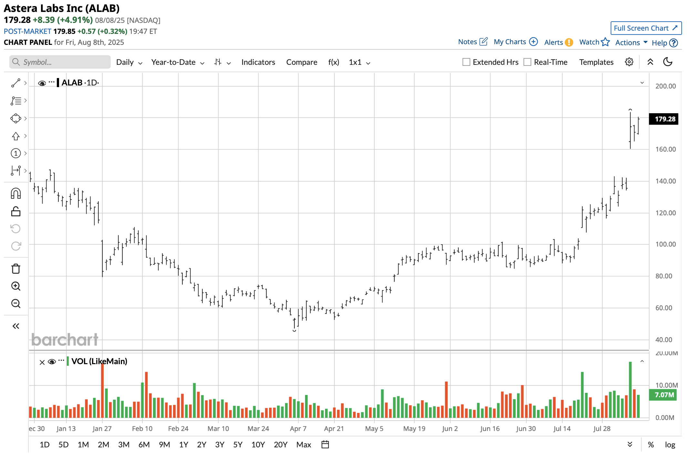
Task: Open the f(x) expressions menu
Action: tap(334, 62)
